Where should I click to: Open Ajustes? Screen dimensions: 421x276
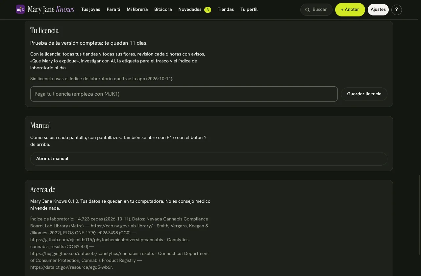pyautogui.click(x=378, y=10)
